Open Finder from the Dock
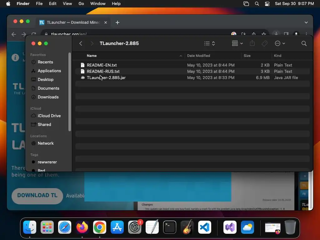The width and height of the screenshot is (320, 240). pyautogui.click(x=30, y=227)
